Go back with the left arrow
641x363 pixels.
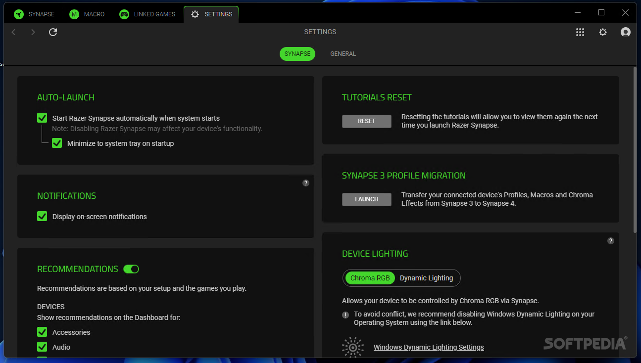14,32
